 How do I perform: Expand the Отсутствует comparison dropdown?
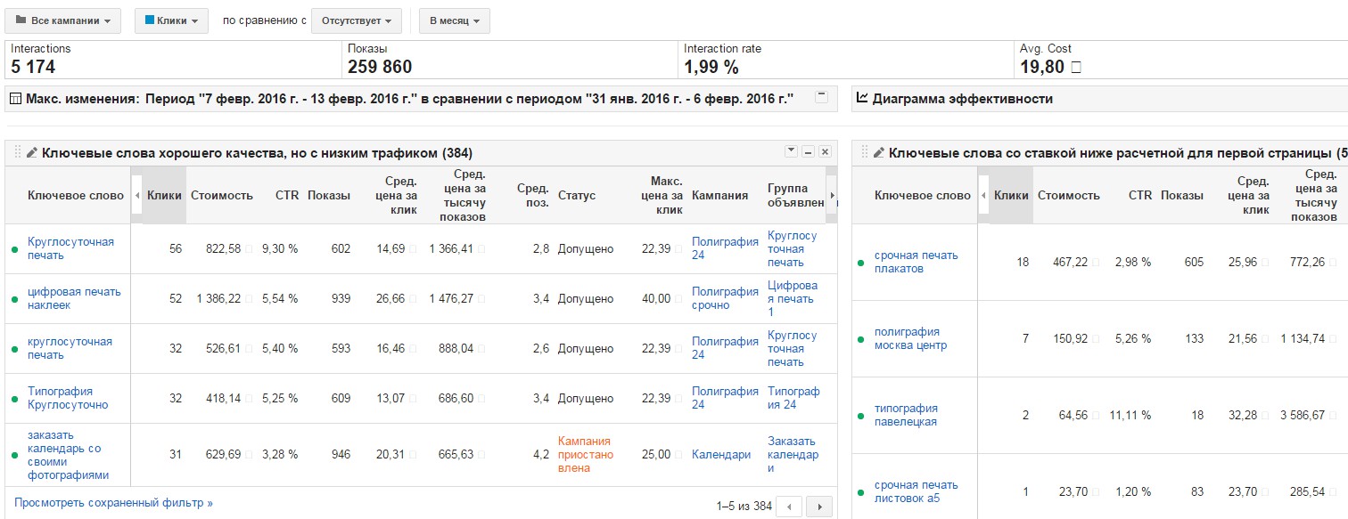pos(356,20)
